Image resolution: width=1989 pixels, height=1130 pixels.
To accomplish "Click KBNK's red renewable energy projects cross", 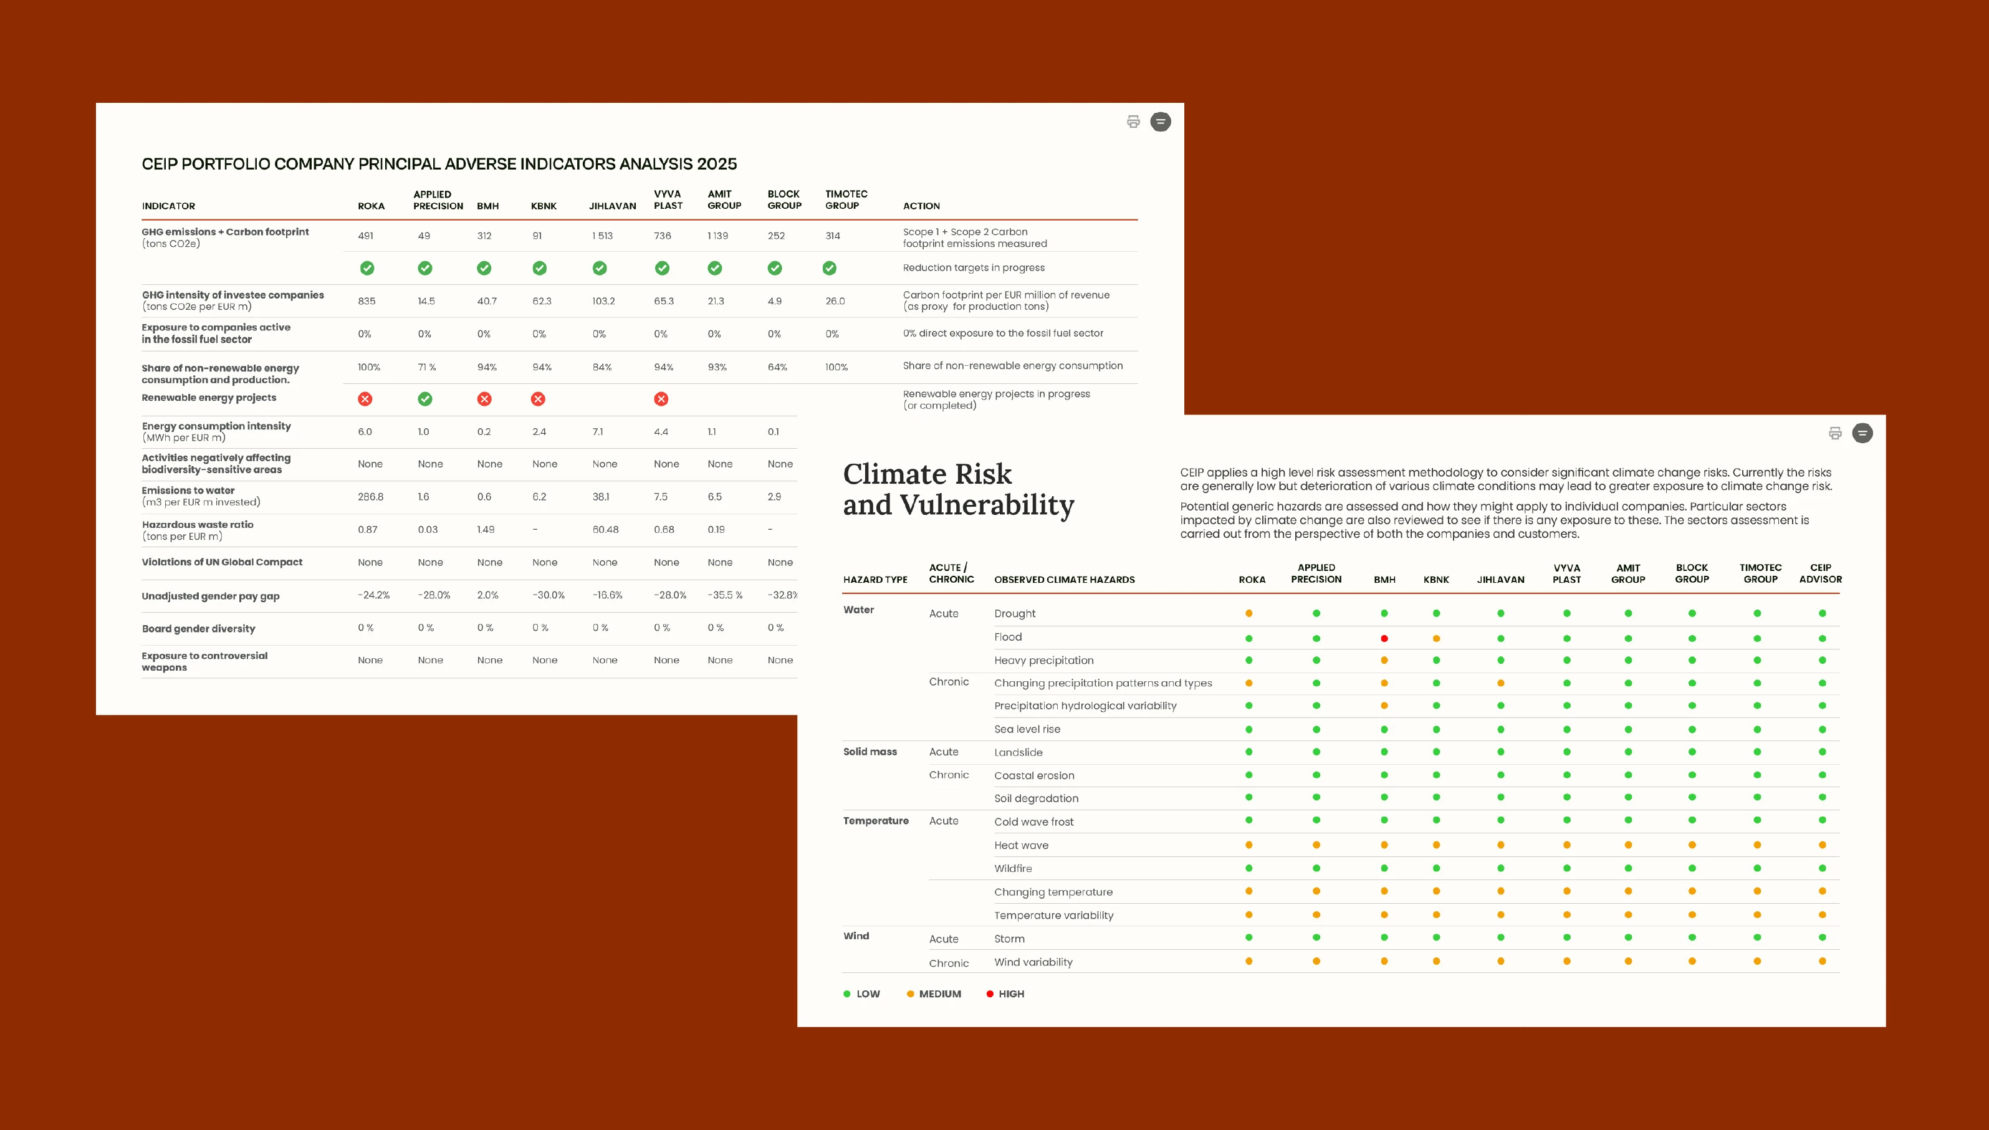I will coord(538,399).
